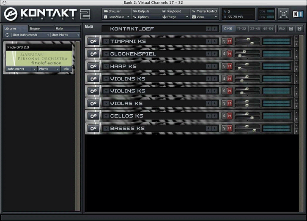This screenshot has height=221, width=307.
Task: Select the next BASSES KS preset arrow
Action: tap(215, 129)
